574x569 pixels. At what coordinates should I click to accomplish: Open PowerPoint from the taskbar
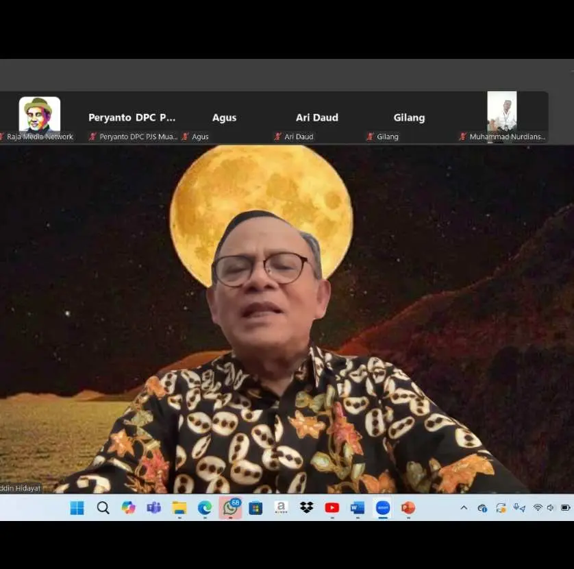tap(408, 508)
